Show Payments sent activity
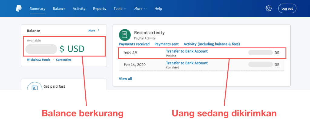 click(x=167, y=44)
